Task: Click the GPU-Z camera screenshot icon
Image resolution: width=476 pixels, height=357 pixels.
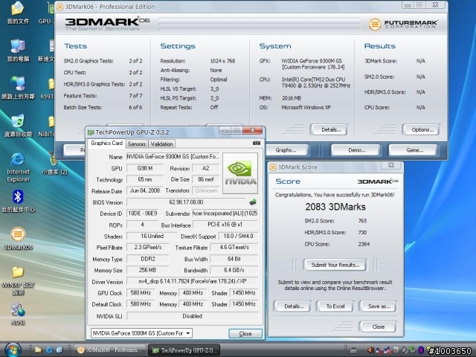Action: pos(257,143)
